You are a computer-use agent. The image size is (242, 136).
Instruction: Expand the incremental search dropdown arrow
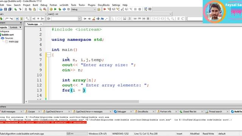(79, 19)
